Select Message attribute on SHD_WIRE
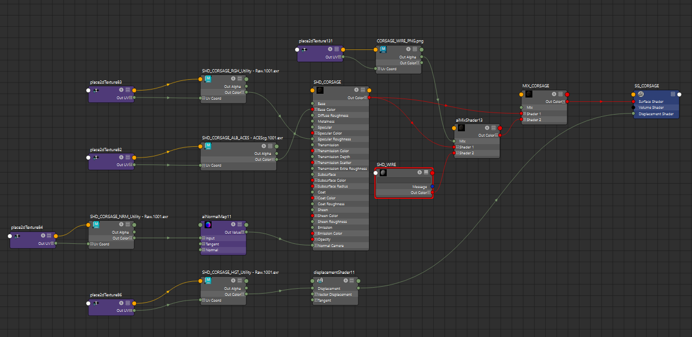This screenshot has height=337, width=692. tap(404, 187)
